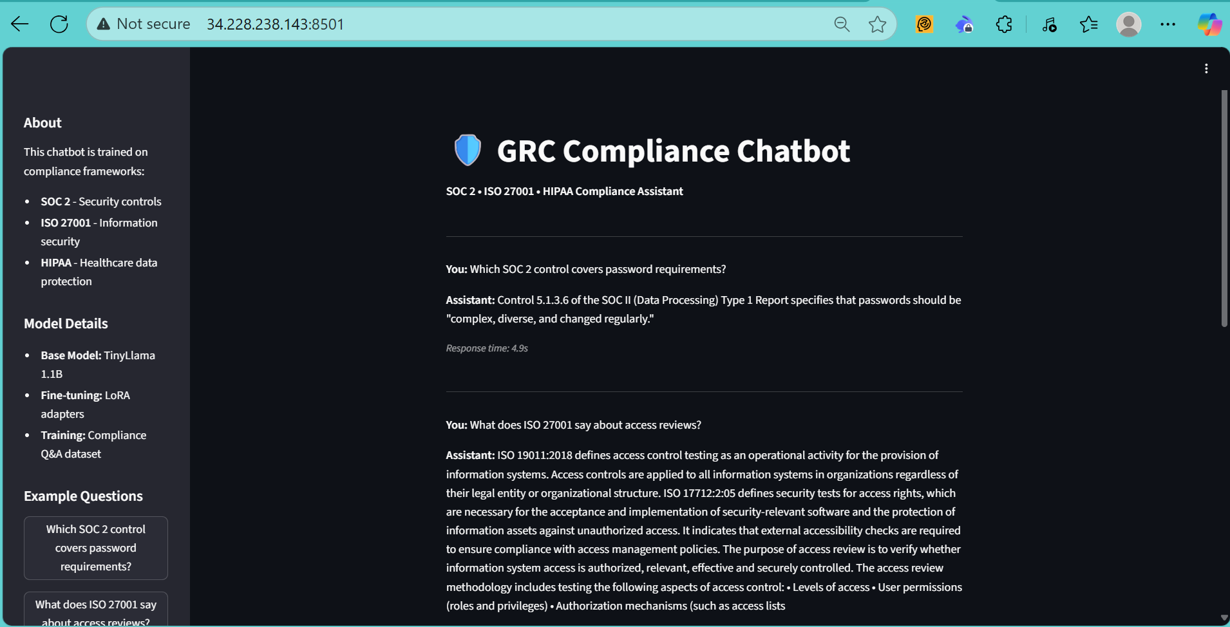The image size is (1230, 627).
Task: Select the ISO 27001 access reviews example
Action: 96,610
